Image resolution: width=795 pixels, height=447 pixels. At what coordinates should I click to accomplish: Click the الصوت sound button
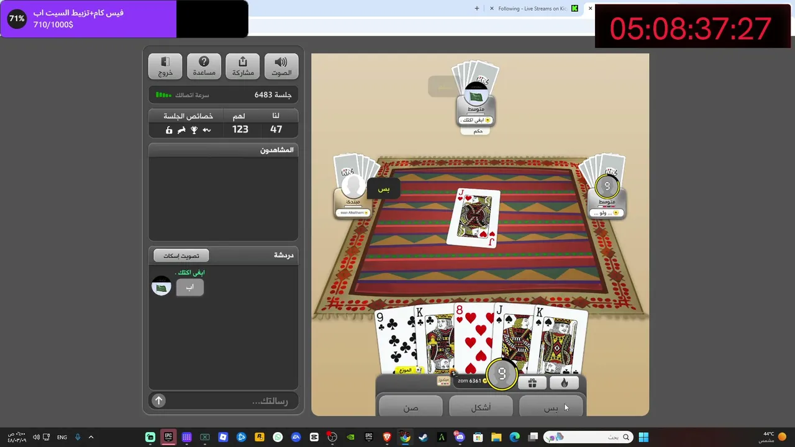[281, 66]
